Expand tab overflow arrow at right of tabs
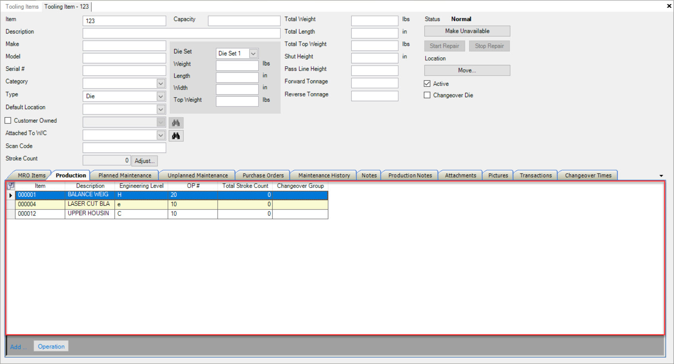Screen dimensions: 674x364 click(661, 176)
